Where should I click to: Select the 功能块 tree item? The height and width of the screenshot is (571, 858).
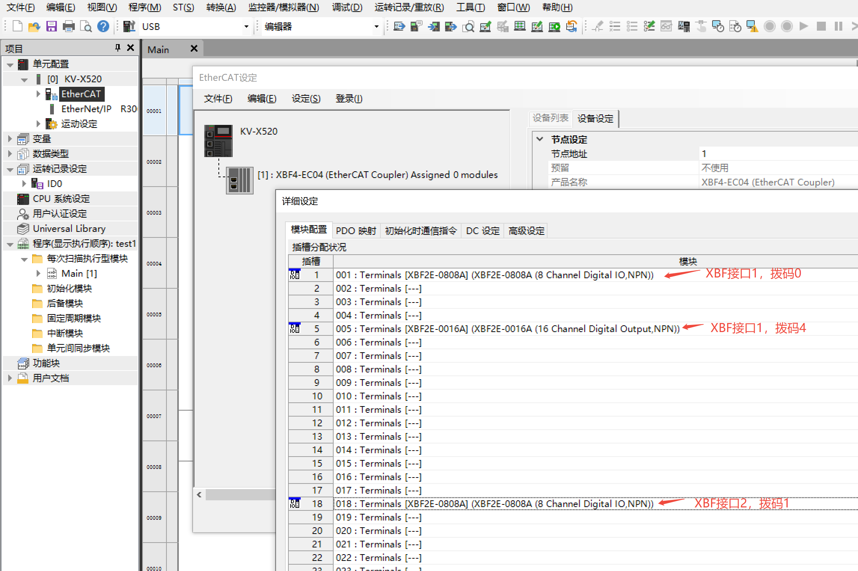click(46, 363)
